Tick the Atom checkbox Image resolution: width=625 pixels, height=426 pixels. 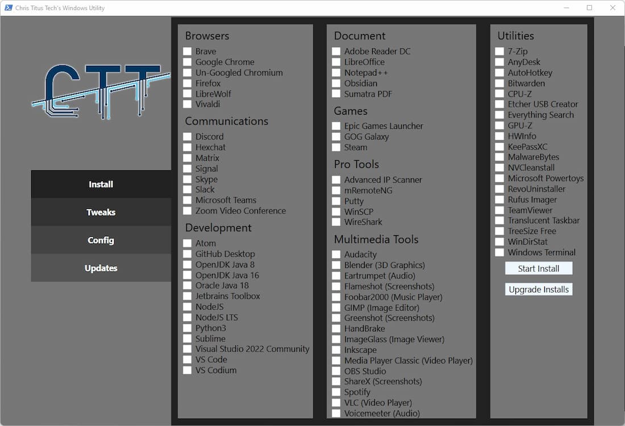coord(188,243)
